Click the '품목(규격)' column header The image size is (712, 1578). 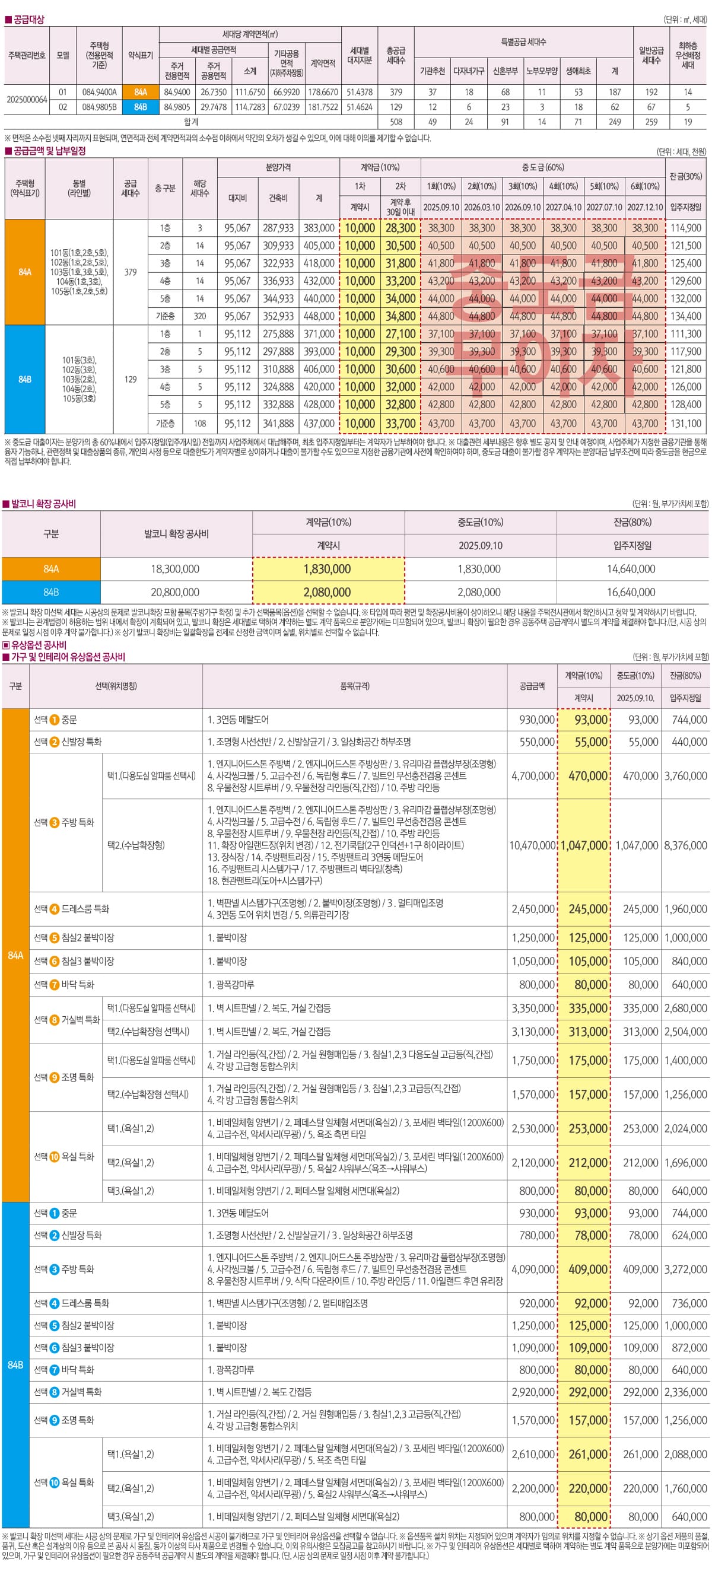(355, 686)
